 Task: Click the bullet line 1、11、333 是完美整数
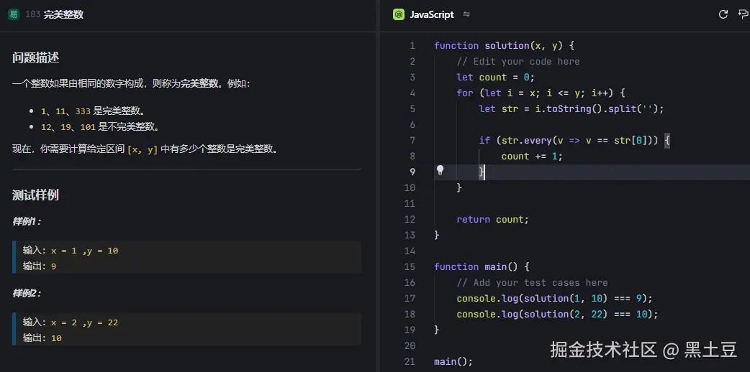click(x=93, y=111)
